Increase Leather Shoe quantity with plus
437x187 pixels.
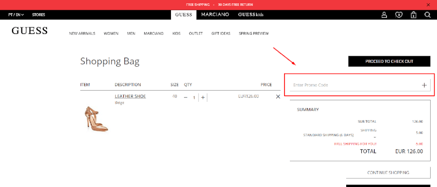click(x=203, y=97)
